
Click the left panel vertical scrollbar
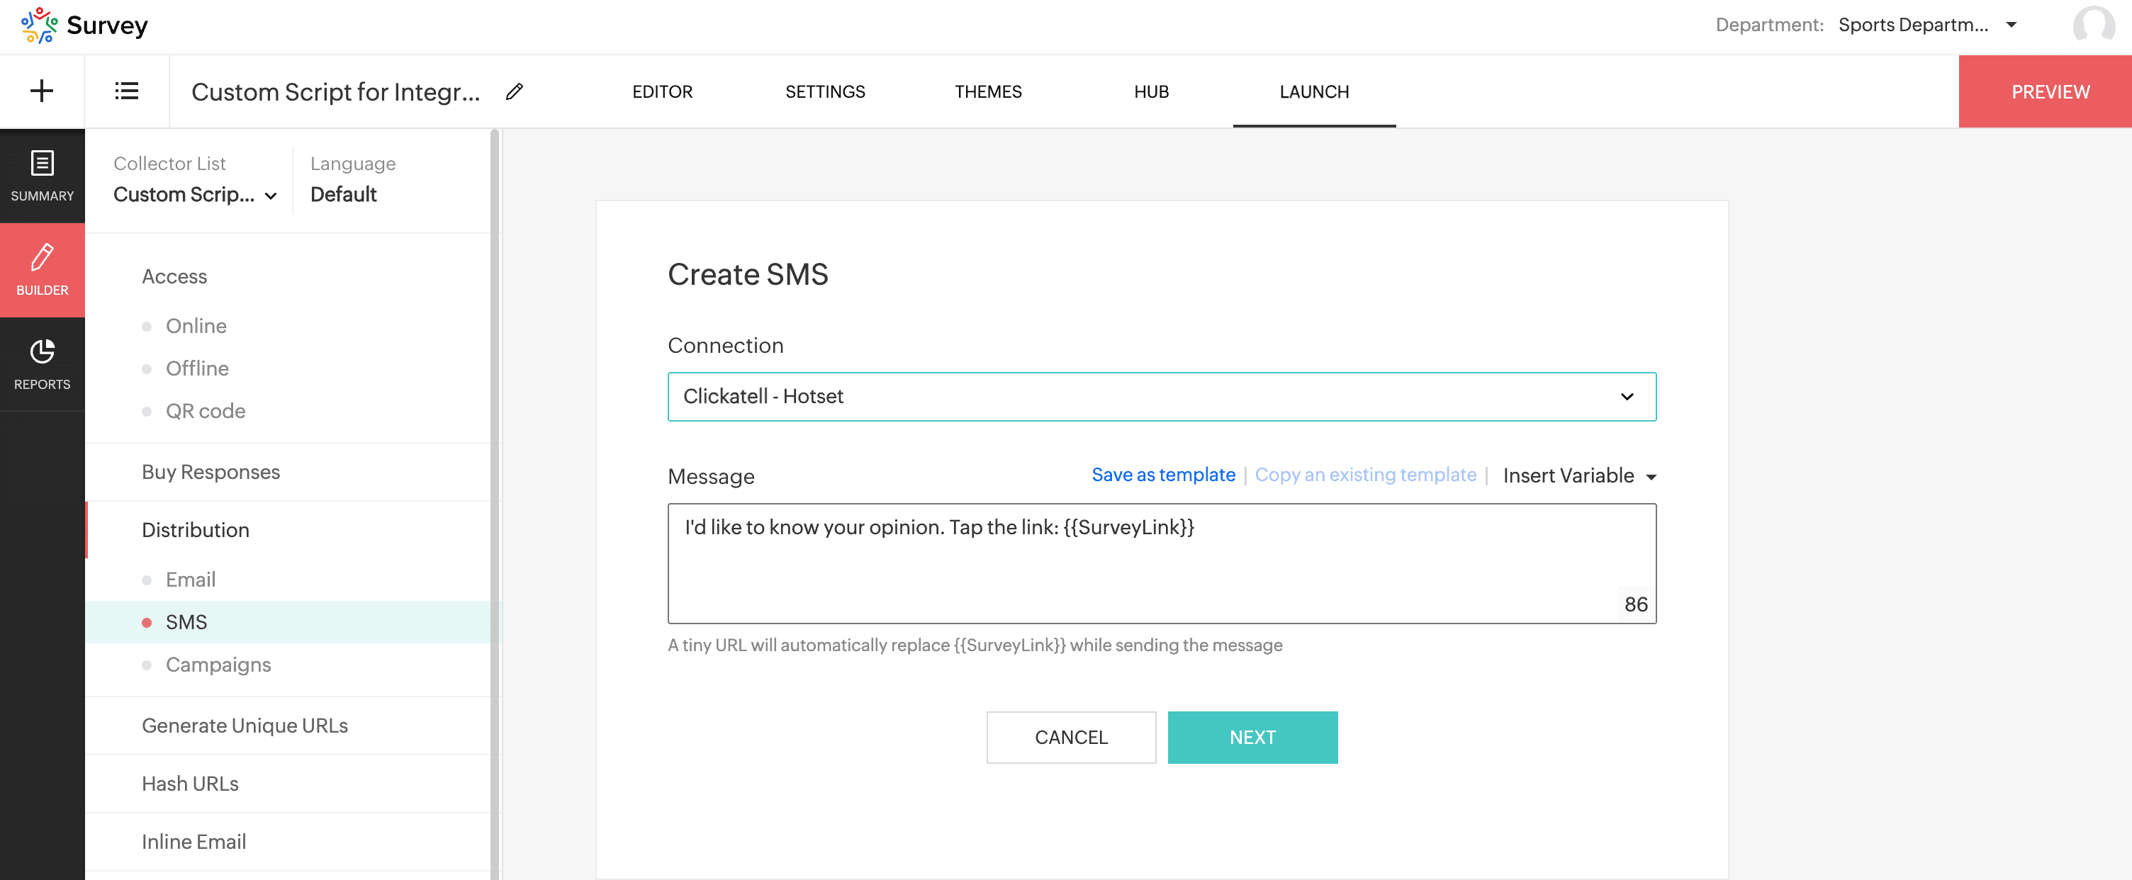point(494,496)
